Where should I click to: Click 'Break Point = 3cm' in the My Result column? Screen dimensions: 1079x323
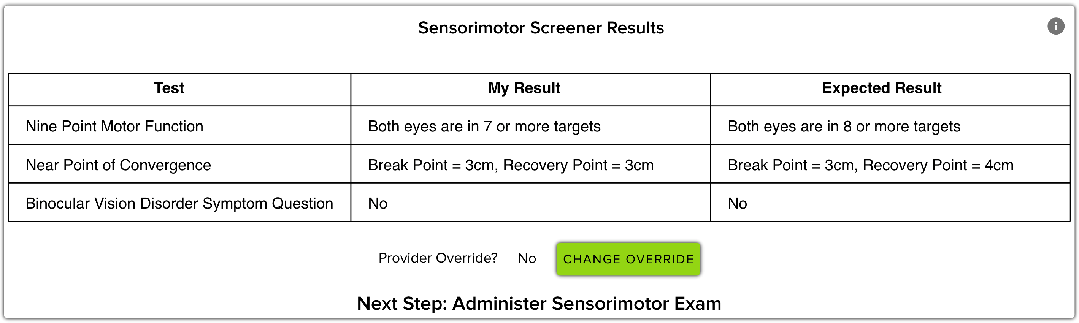(433, 165)
